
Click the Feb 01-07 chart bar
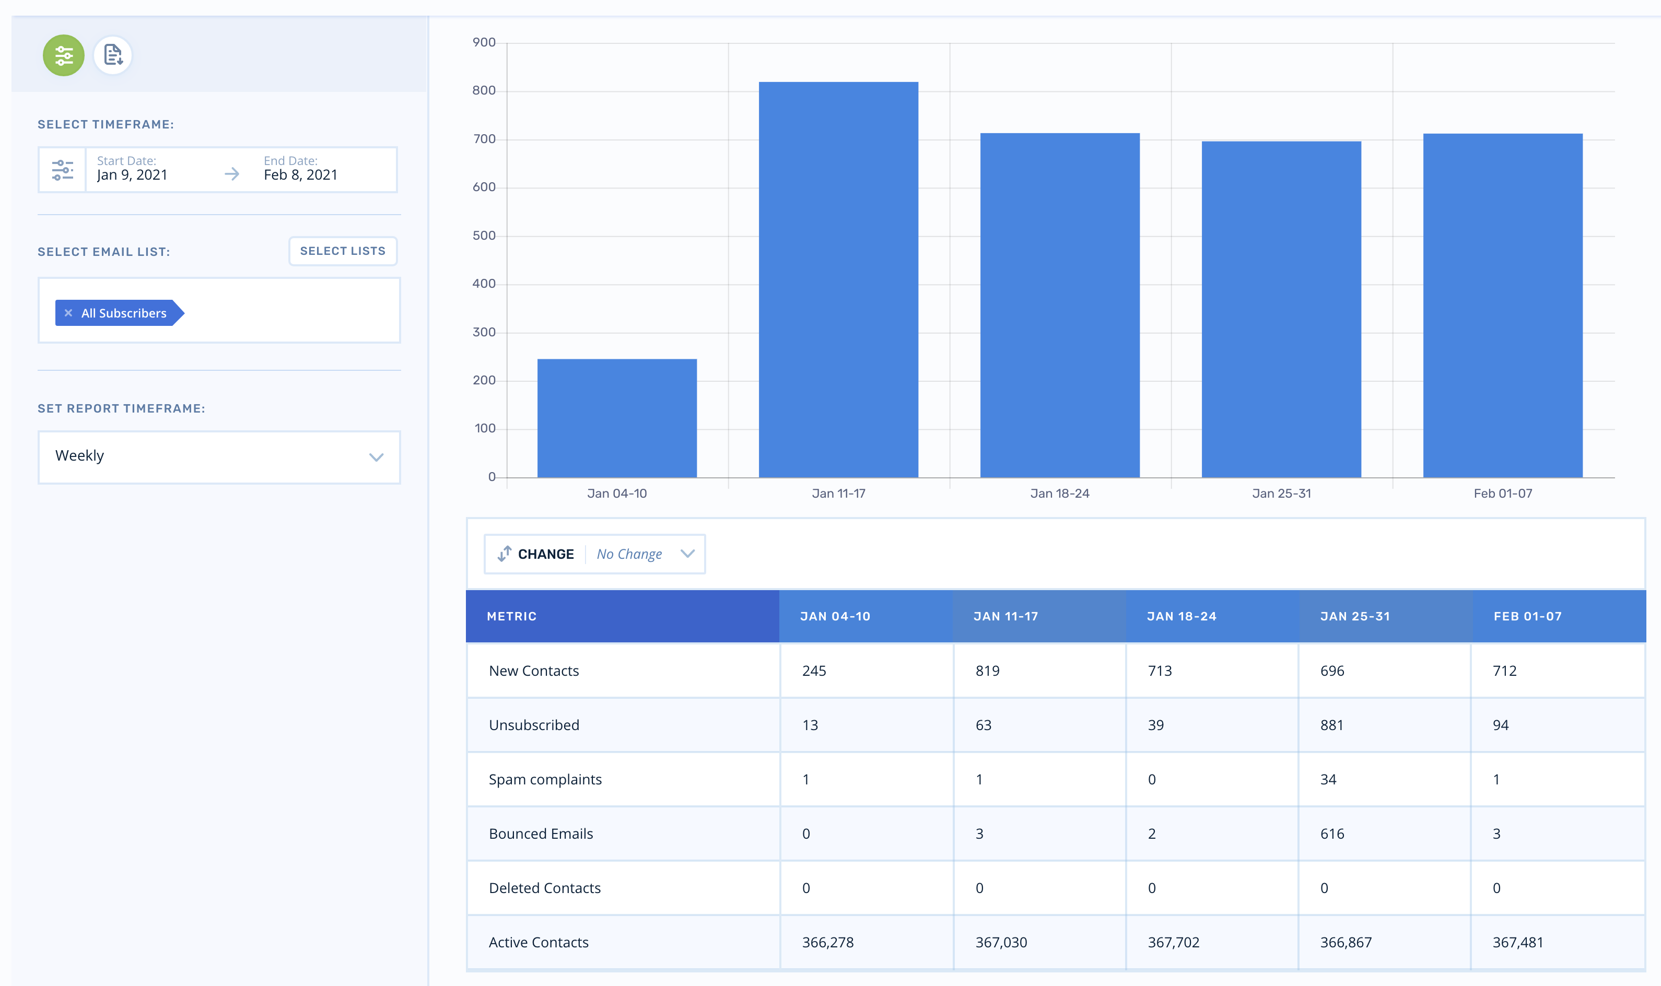(x=1502, y=305)
